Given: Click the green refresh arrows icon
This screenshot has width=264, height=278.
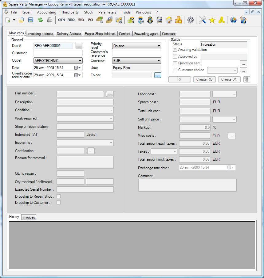Looking at the screenshot, I should (x=40, y=20).
